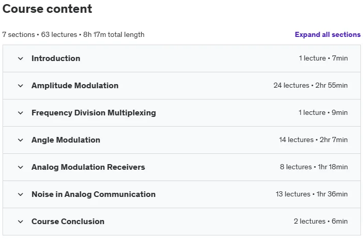This screenshot has height=239, width=363.
Task: Click the "2 lectures • 6min" text
Action: pyautogui.click(x=321, y=221)
